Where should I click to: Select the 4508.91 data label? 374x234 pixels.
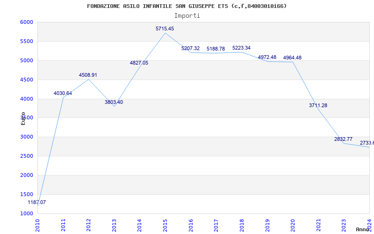tap(88, 75)
